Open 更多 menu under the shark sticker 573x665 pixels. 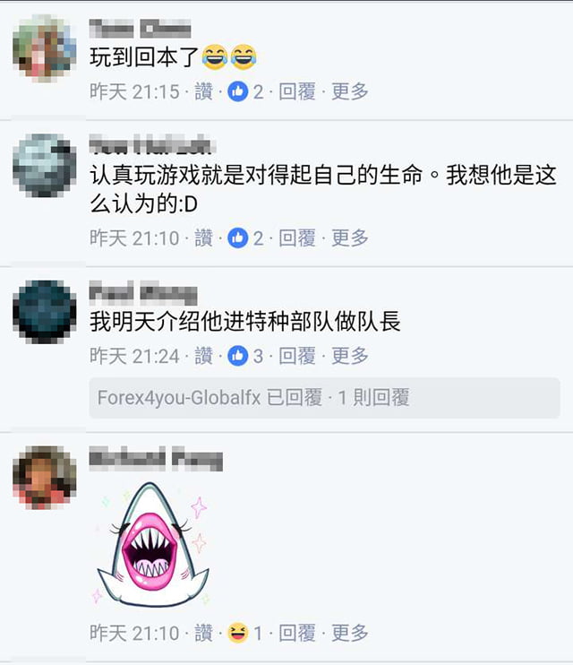pos(350,634)
